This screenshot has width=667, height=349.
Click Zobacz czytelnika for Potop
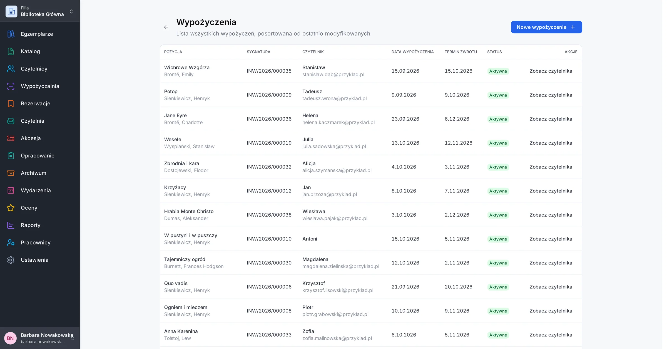(551, 95)
